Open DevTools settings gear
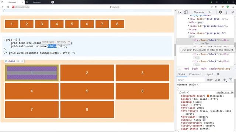Viewport: 236px width, 132px height. [221, 12]
